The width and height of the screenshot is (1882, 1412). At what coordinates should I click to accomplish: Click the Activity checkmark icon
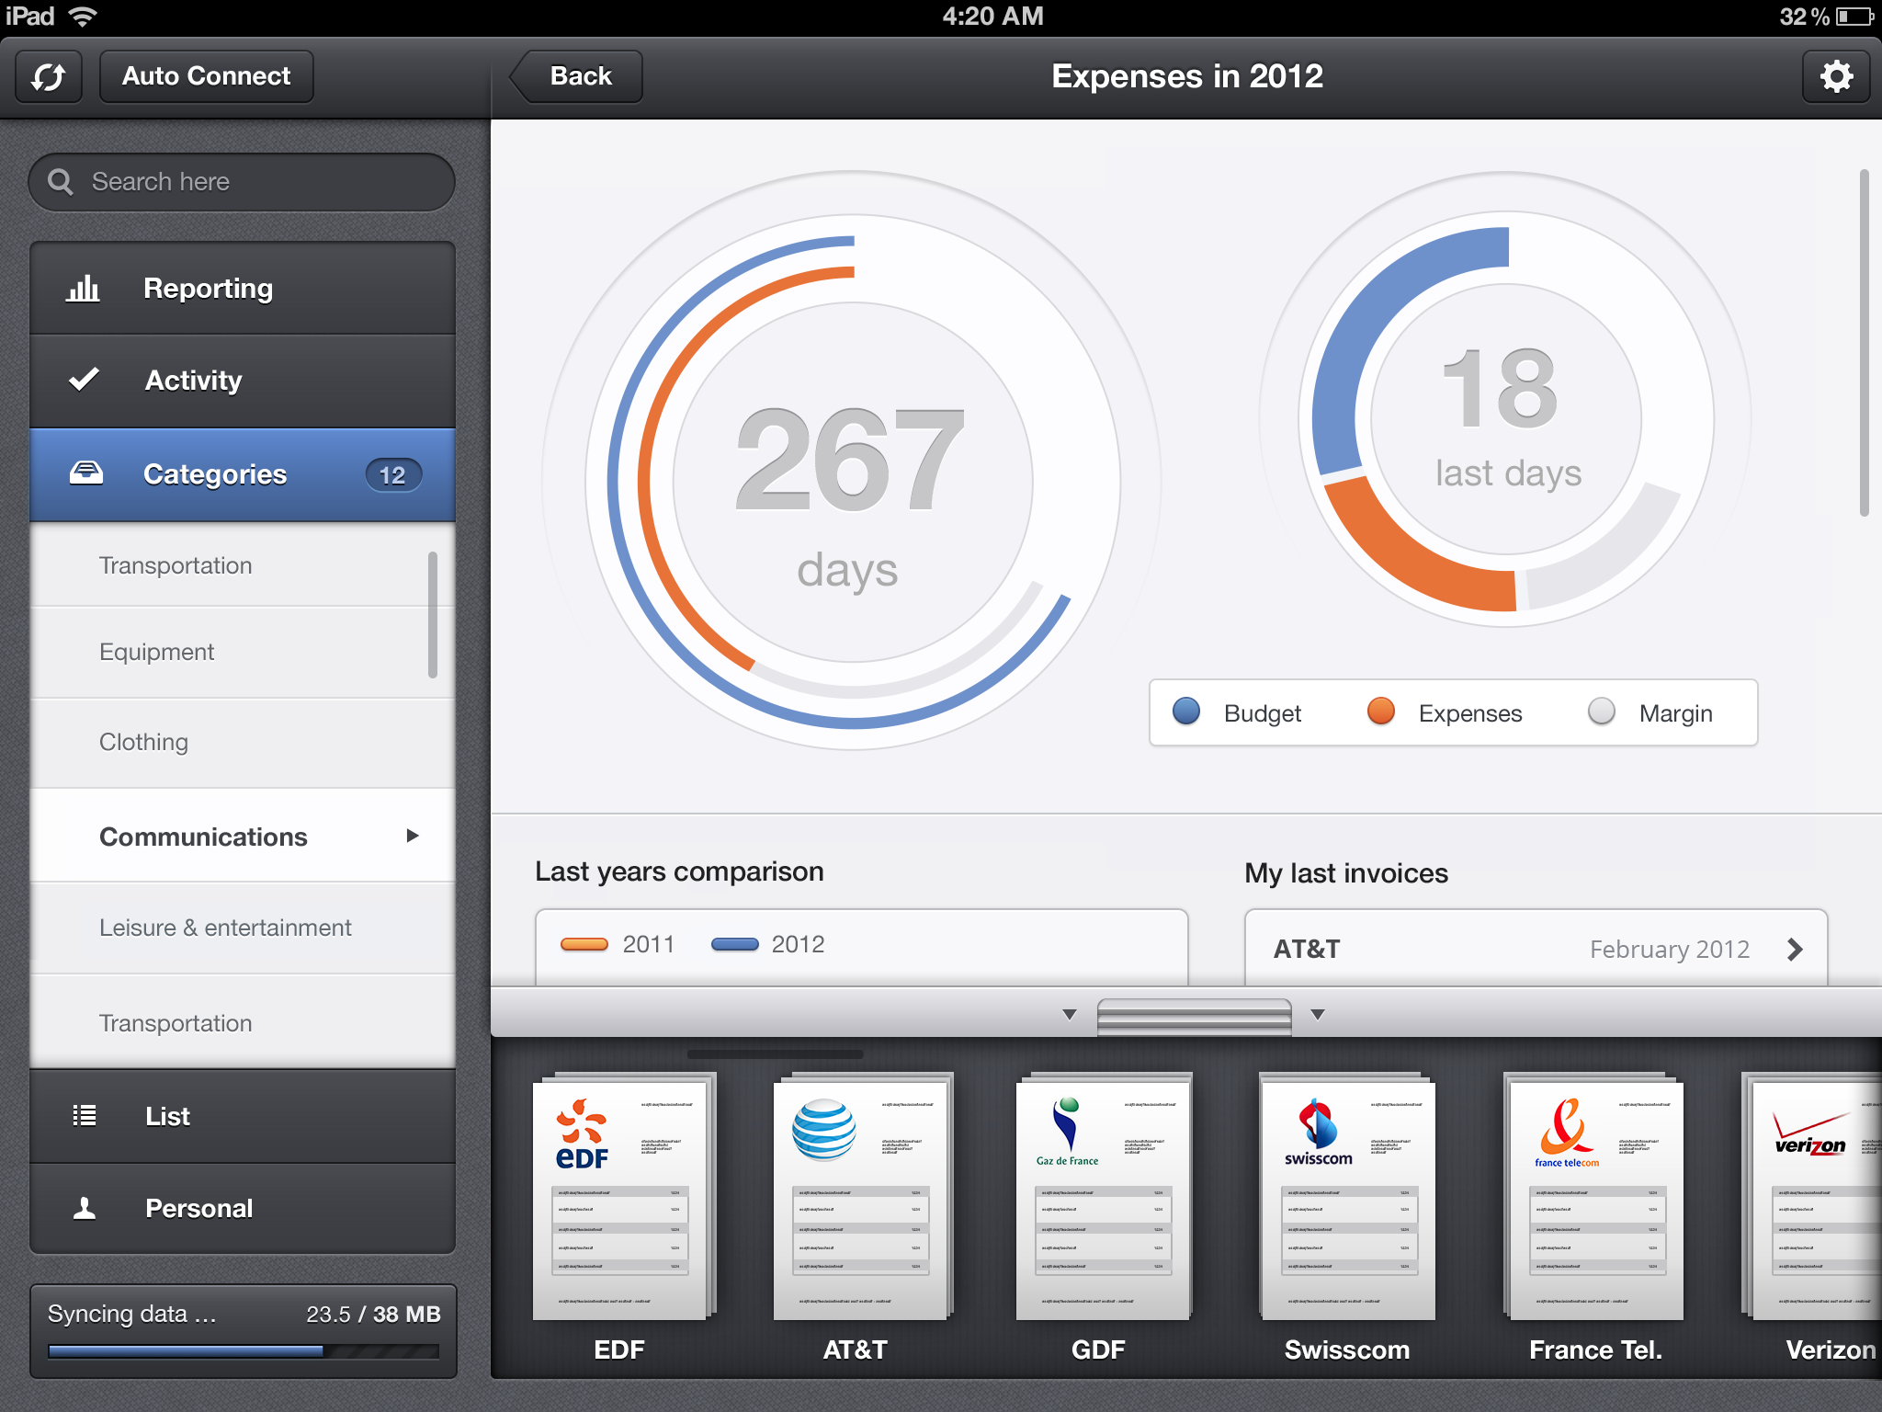(x=84, y=379)
